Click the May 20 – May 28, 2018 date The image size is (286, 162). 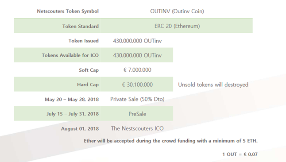tap(72, 100)
